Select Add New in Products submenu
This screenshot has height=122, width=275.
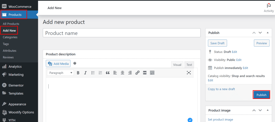pyautogui.click(x=9, y=30)
